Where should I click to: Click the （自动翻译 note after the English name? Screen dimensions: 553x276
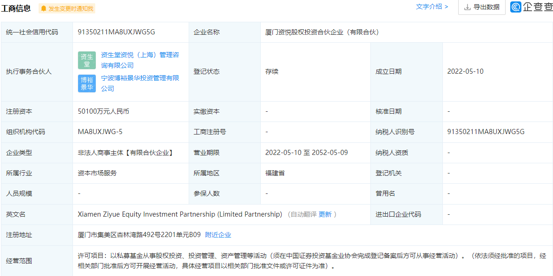point(302,214)
